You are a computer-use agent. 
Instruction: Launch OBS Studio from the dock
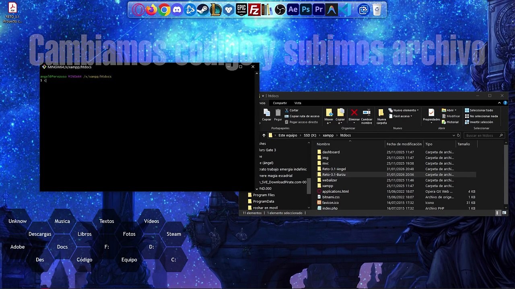pos(280,10)
